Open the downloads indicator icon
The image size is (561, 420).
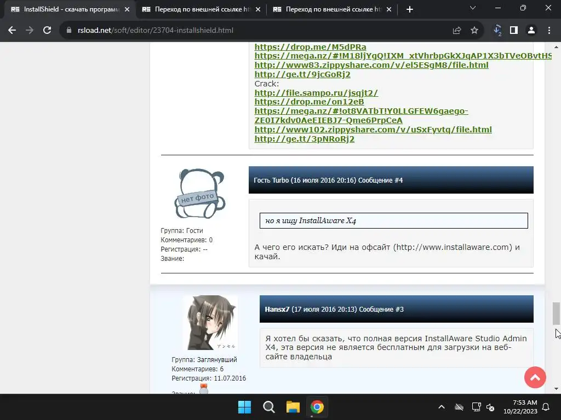[x=497, y=31]
